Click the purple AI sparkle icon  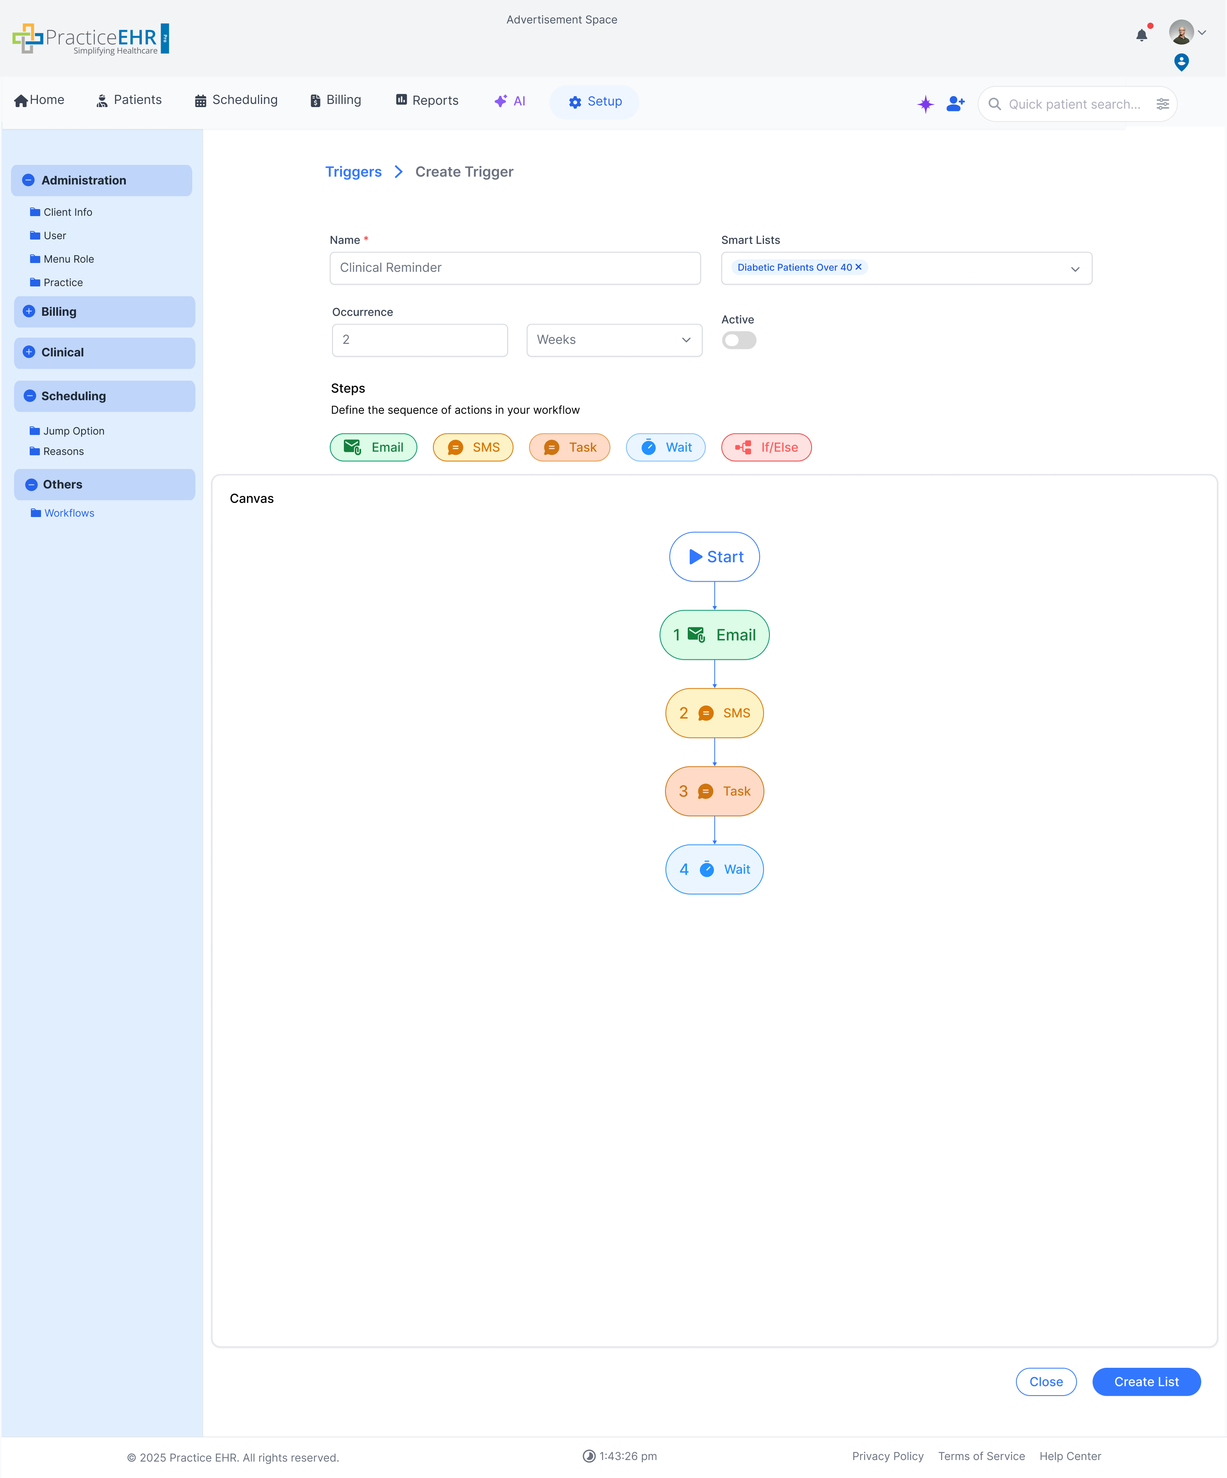pos(925,104)
